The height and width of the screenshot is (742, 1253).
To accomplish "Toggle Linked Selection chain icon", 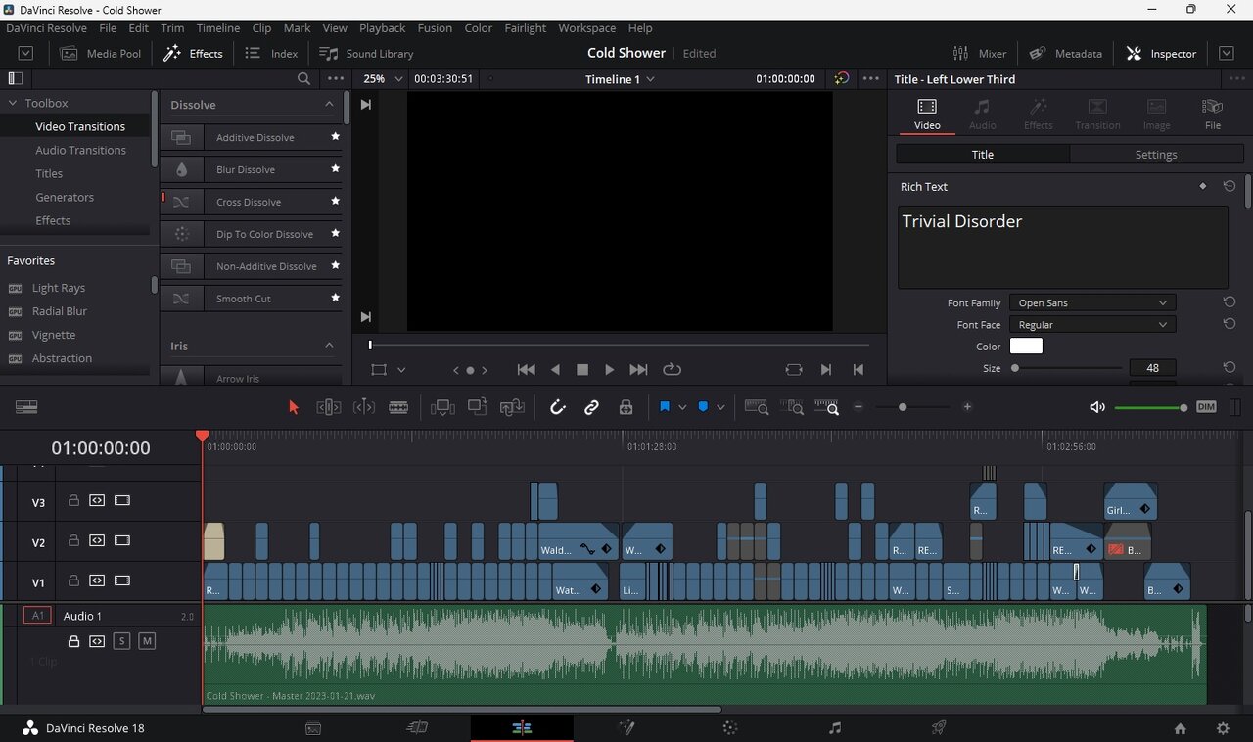I will pos(591,407).
